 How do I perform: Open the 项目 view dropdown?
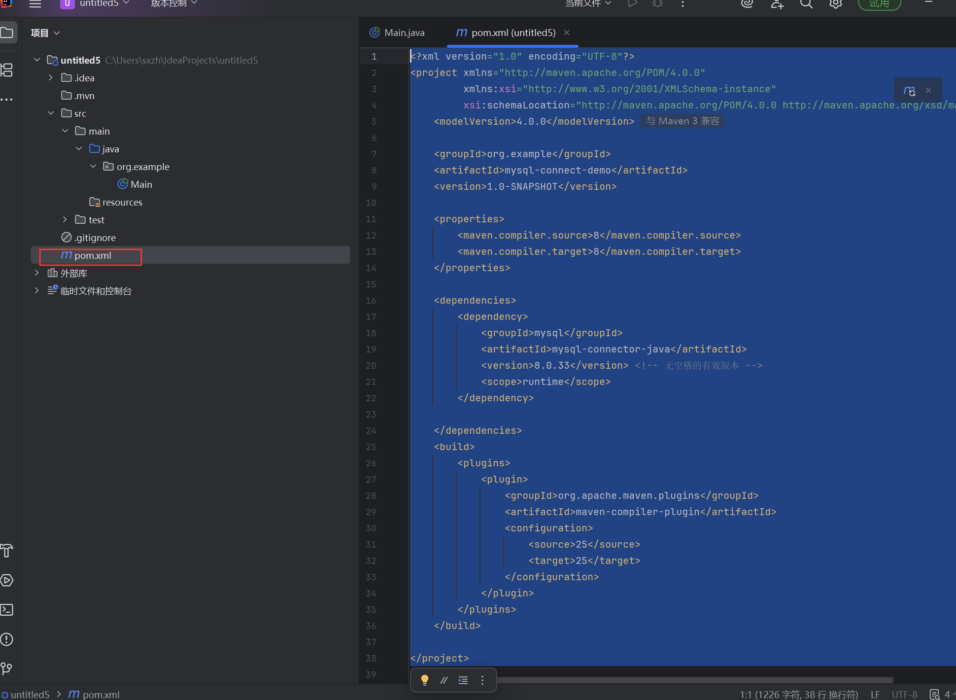click(45, 33)
